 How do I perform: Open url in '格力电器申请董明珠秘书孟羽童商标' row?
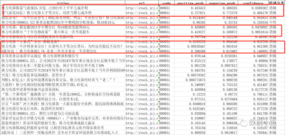[x=142, y=90]
